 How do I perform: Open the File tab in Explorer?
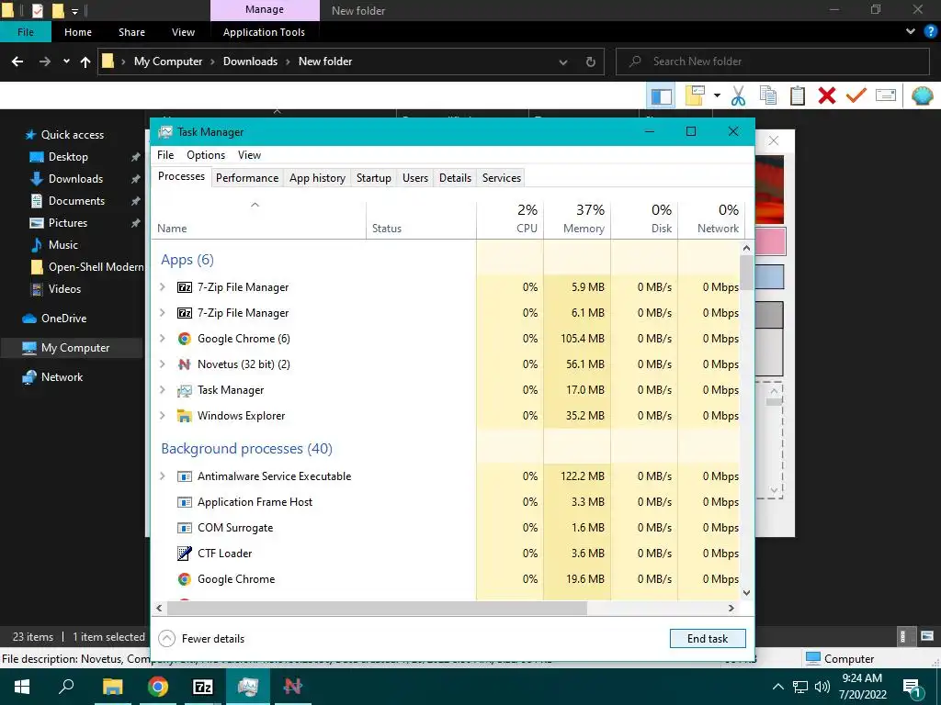pyautogui.click(x=26, y=32)
